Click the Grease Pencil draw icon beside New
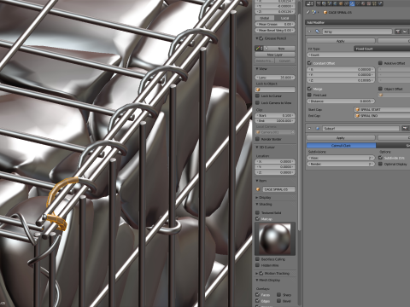410x307 pixels. tap(259, 49)
